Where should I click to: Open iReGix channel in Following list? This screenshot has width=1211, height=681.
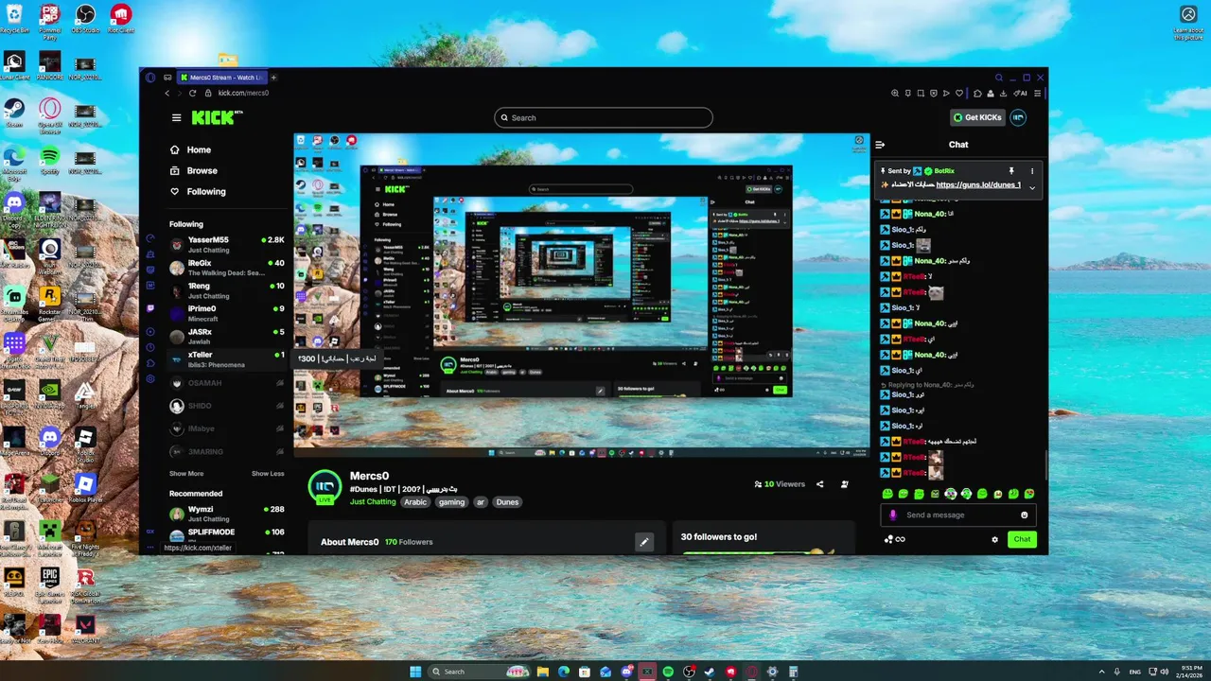pos(227,268)
